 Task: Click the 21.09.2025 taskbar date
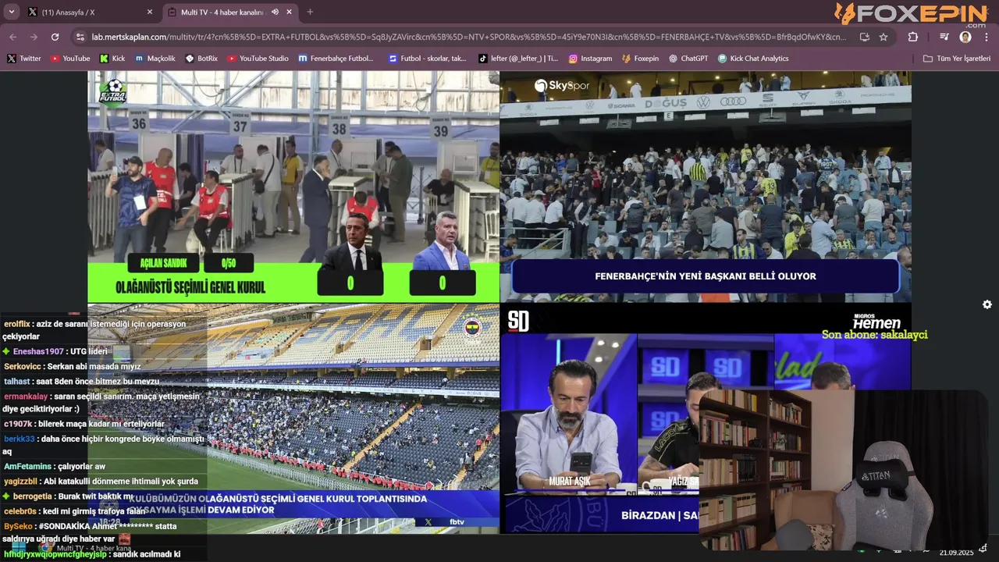956,553
